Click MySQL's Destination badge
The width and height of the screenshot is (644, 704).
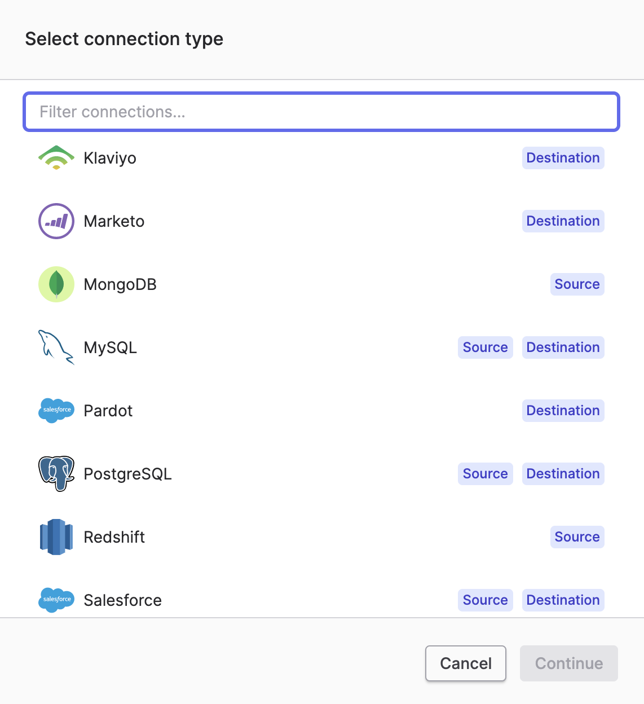pyautogui.click(x=563, y=347)
